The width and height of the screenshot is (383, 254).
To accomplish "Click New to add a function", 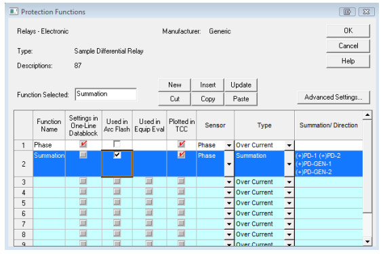I will (174, 85).
